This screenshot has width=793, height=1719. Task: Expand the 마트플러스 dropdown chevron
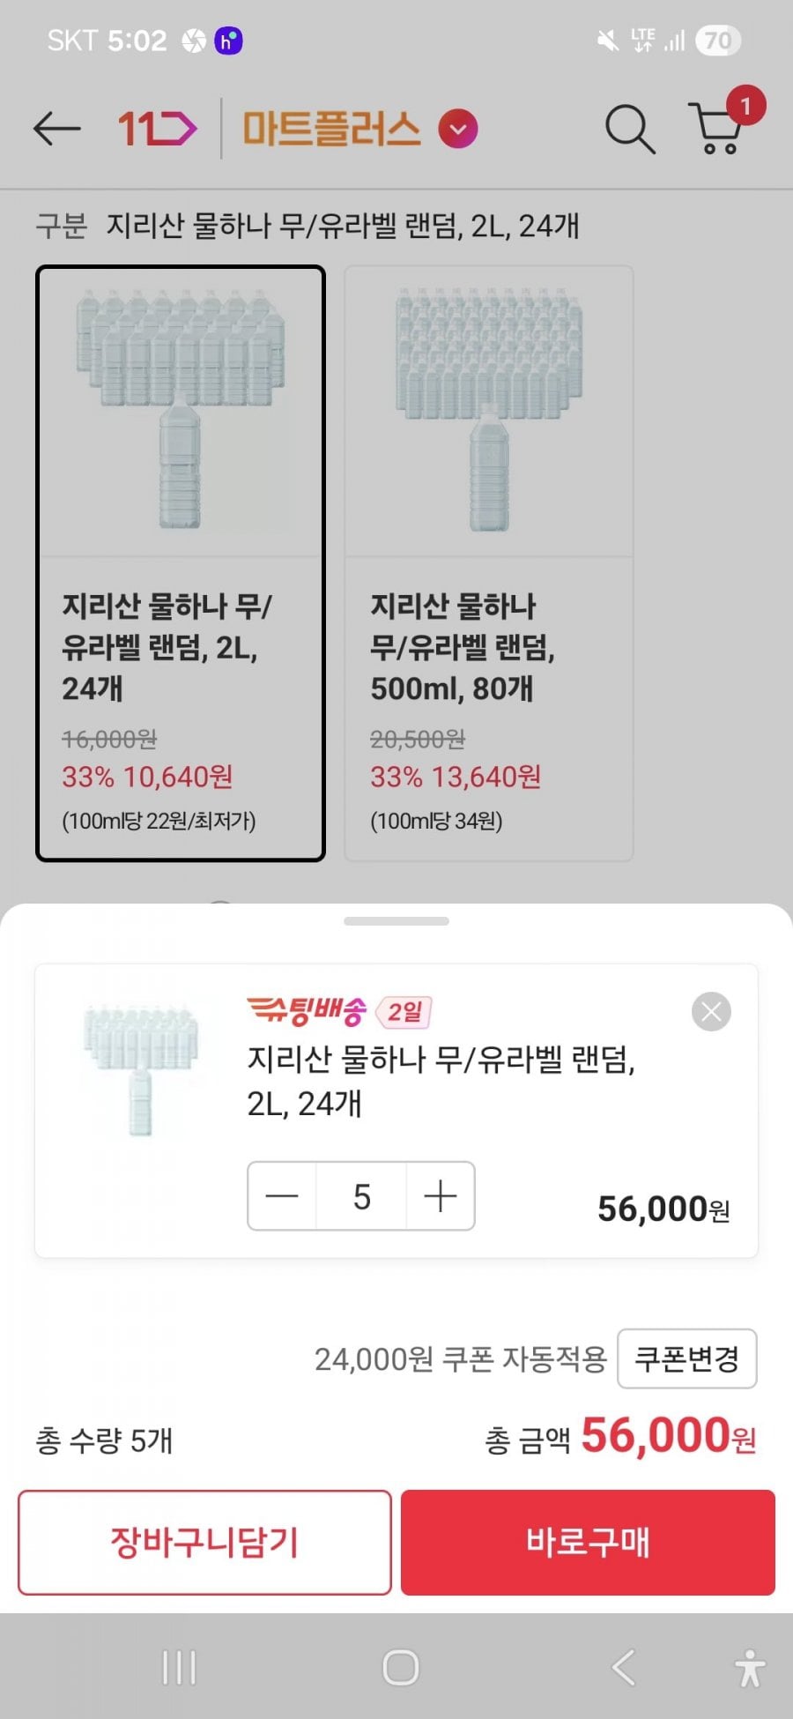(x=458, y=130)
